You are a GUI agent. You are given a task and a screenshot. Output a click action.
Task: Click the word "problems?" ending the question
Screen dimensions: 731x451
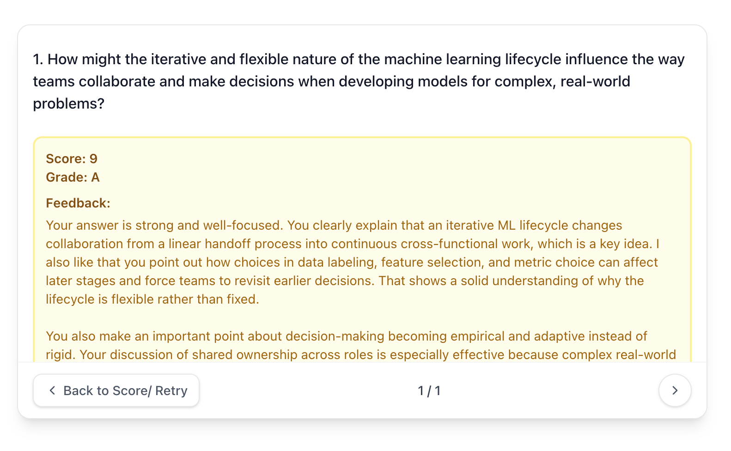click(x=69, y=104)
